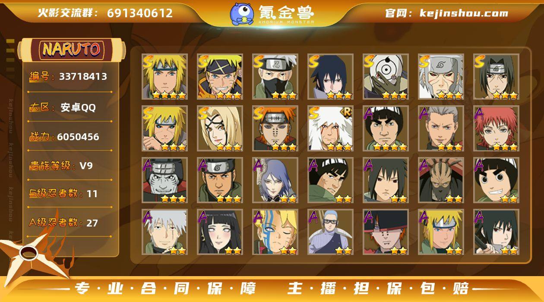The image size is (544, 302).
Task: Click the noble level V9 entry
Action: pos(86,166)
